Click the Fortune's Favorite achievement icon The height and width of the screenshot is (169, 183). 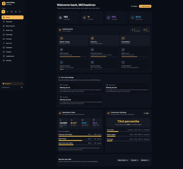tap(92, 50)
